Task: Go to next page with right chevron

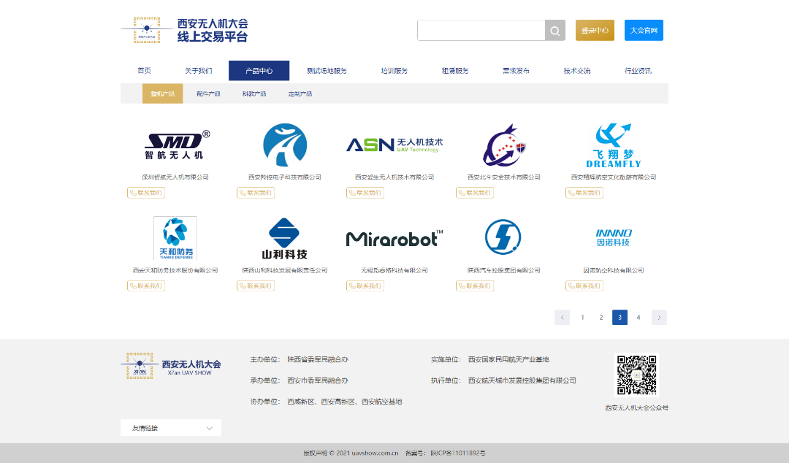Action: pos(659,317)
